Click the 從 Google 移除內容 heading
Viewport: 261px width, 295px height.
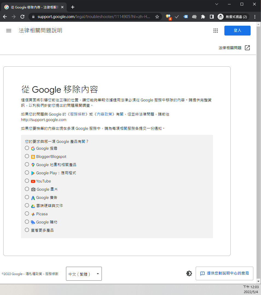coord(60,89)
